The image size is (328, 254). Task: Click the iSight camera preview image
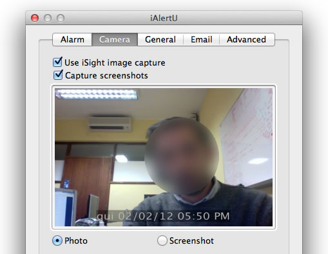pos(164,158)
